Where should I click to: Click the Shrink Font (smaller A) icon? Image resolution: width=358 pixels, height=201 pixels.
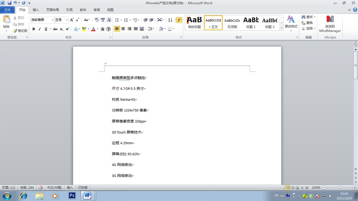point(78,20)
